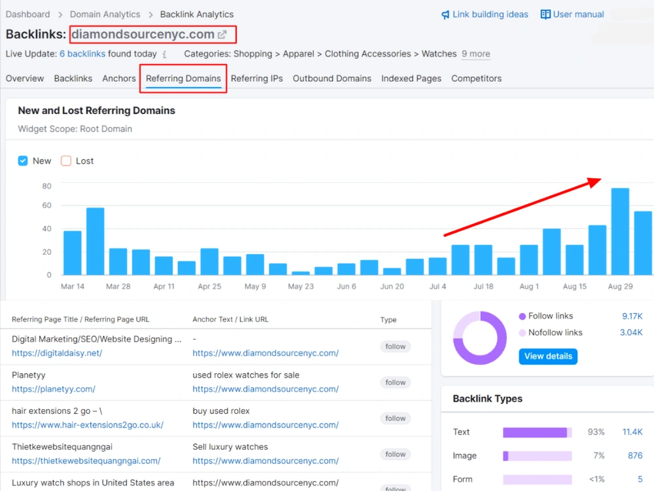Open Link building ideas link
The image size is (654, 491).
pyautogui.click(x=490, y=14)
